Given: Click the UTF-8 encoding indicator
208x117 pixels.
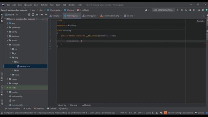Looking at the screenshot, I should 140,113.
